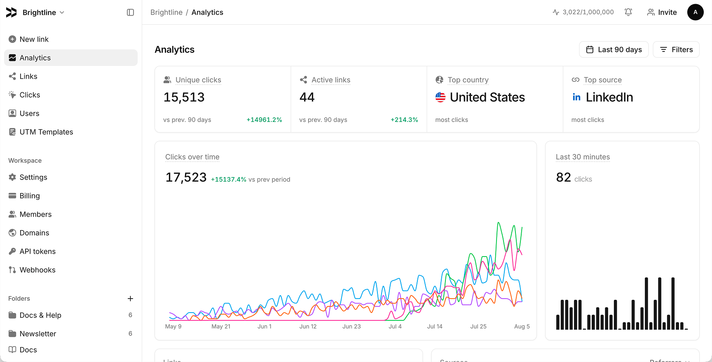
Task: Click the Clicks over time heading
Action: [192, 157]
